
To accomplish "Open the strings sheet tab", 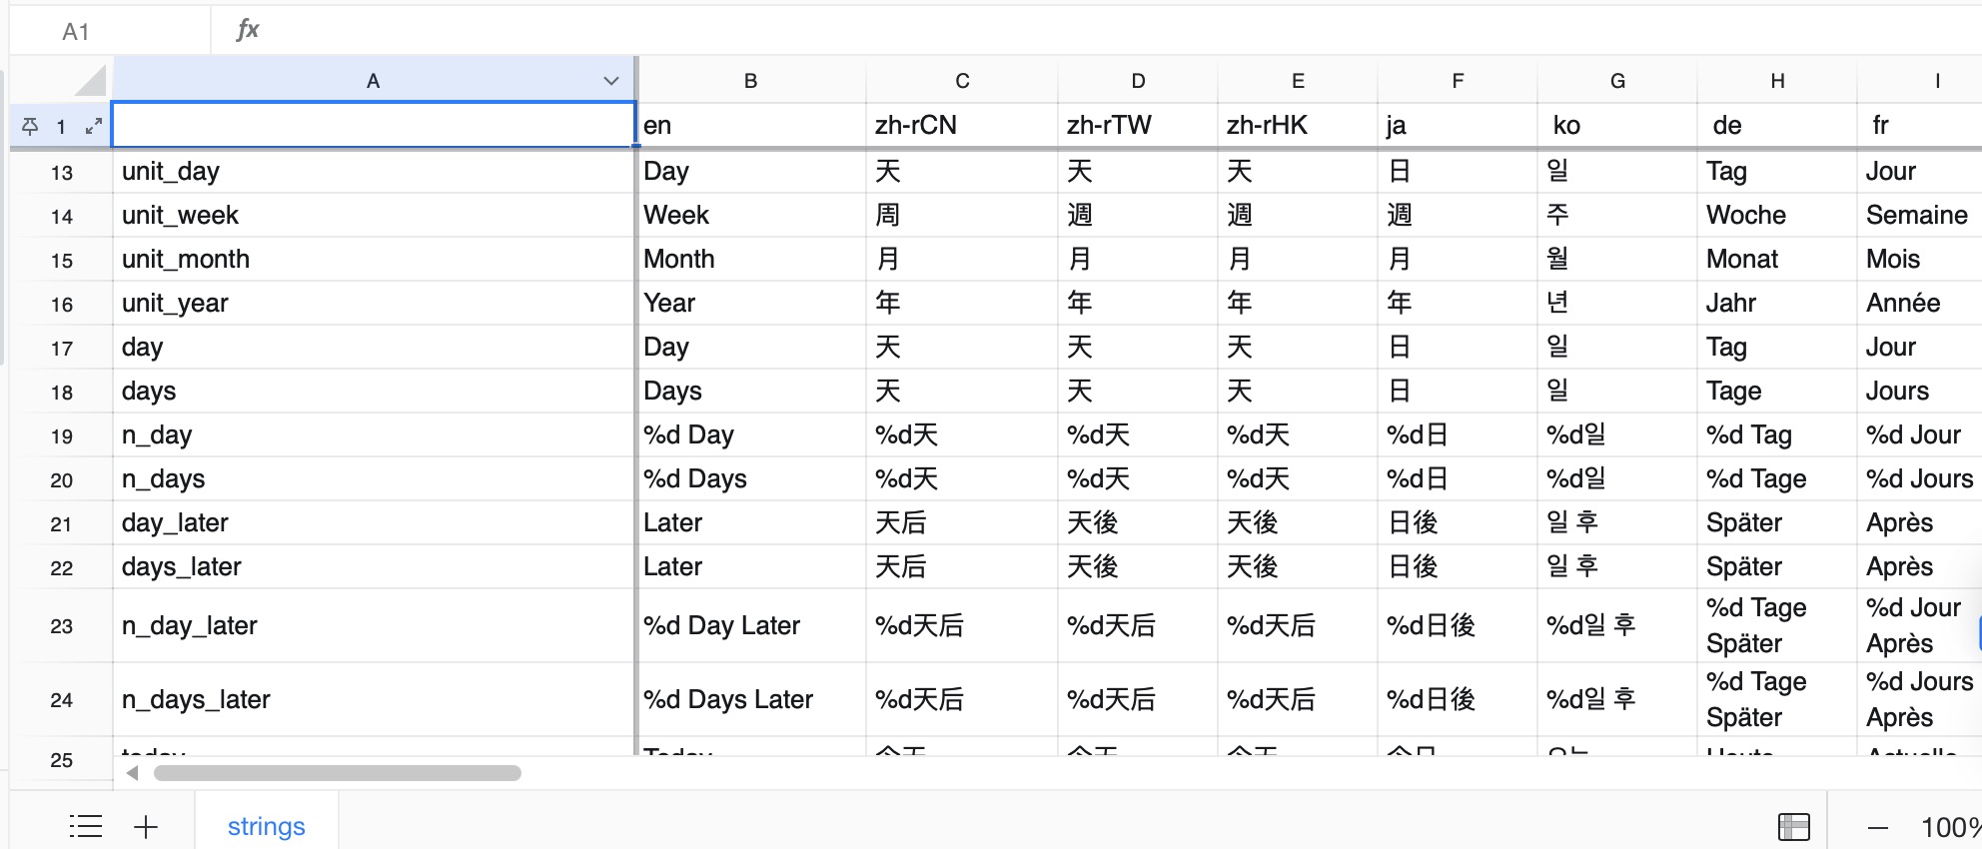I will [x=267, y=826].
